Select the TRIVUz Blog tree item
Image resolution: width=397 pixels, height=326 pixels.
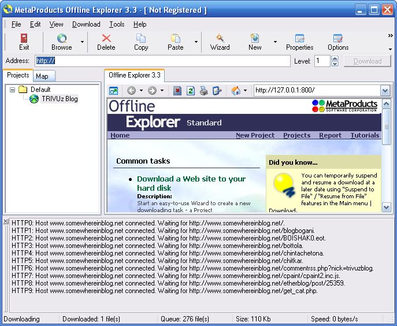tap(60, 99)
